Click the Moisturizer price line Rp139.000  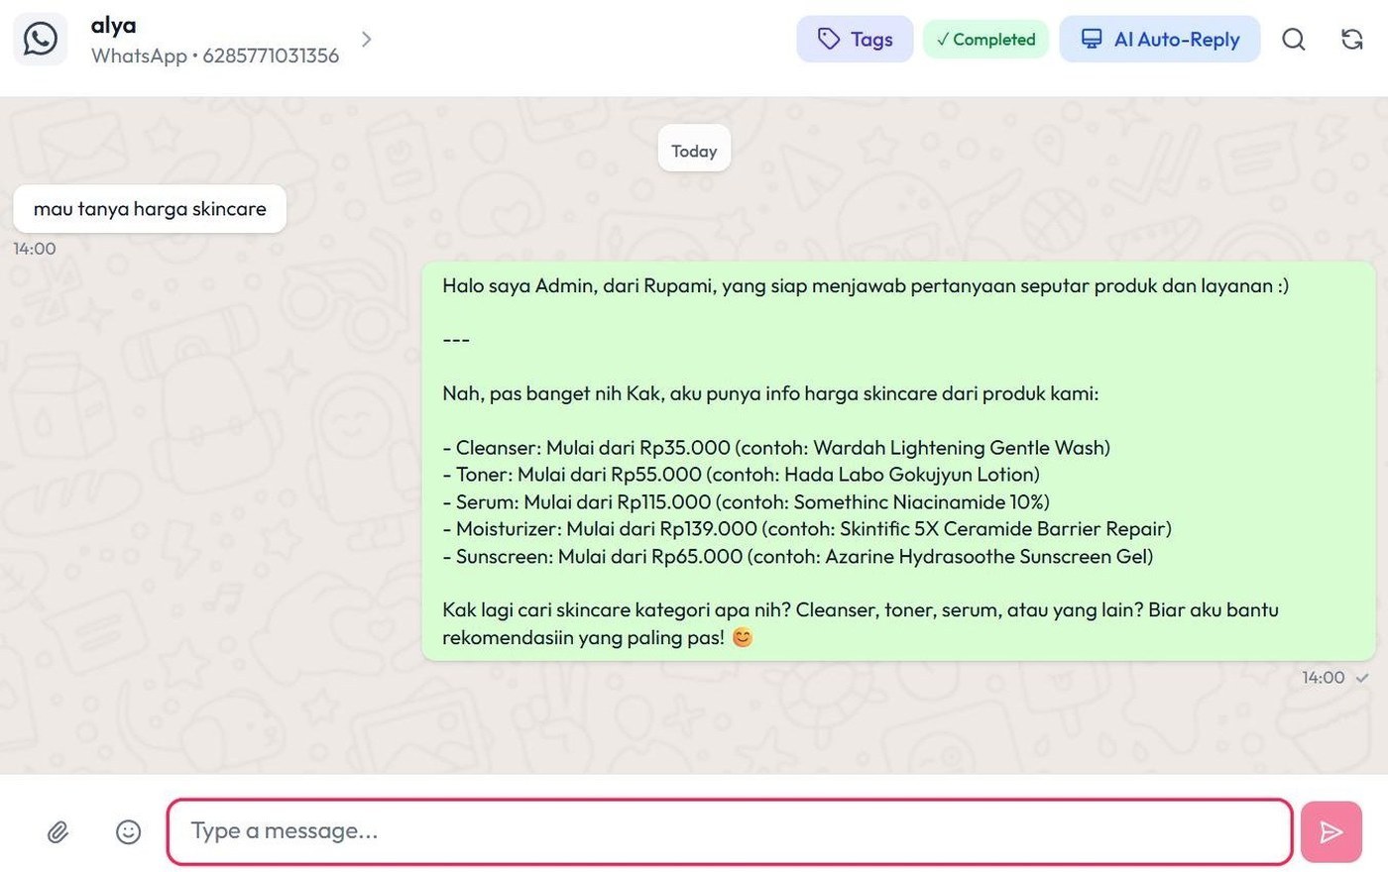click(807, 529)
